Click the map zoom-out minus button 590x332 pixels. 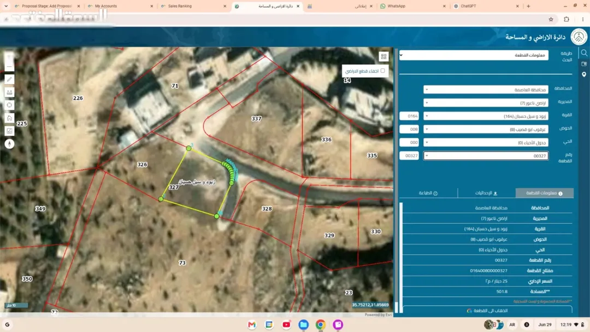click(x=9, y=66)
